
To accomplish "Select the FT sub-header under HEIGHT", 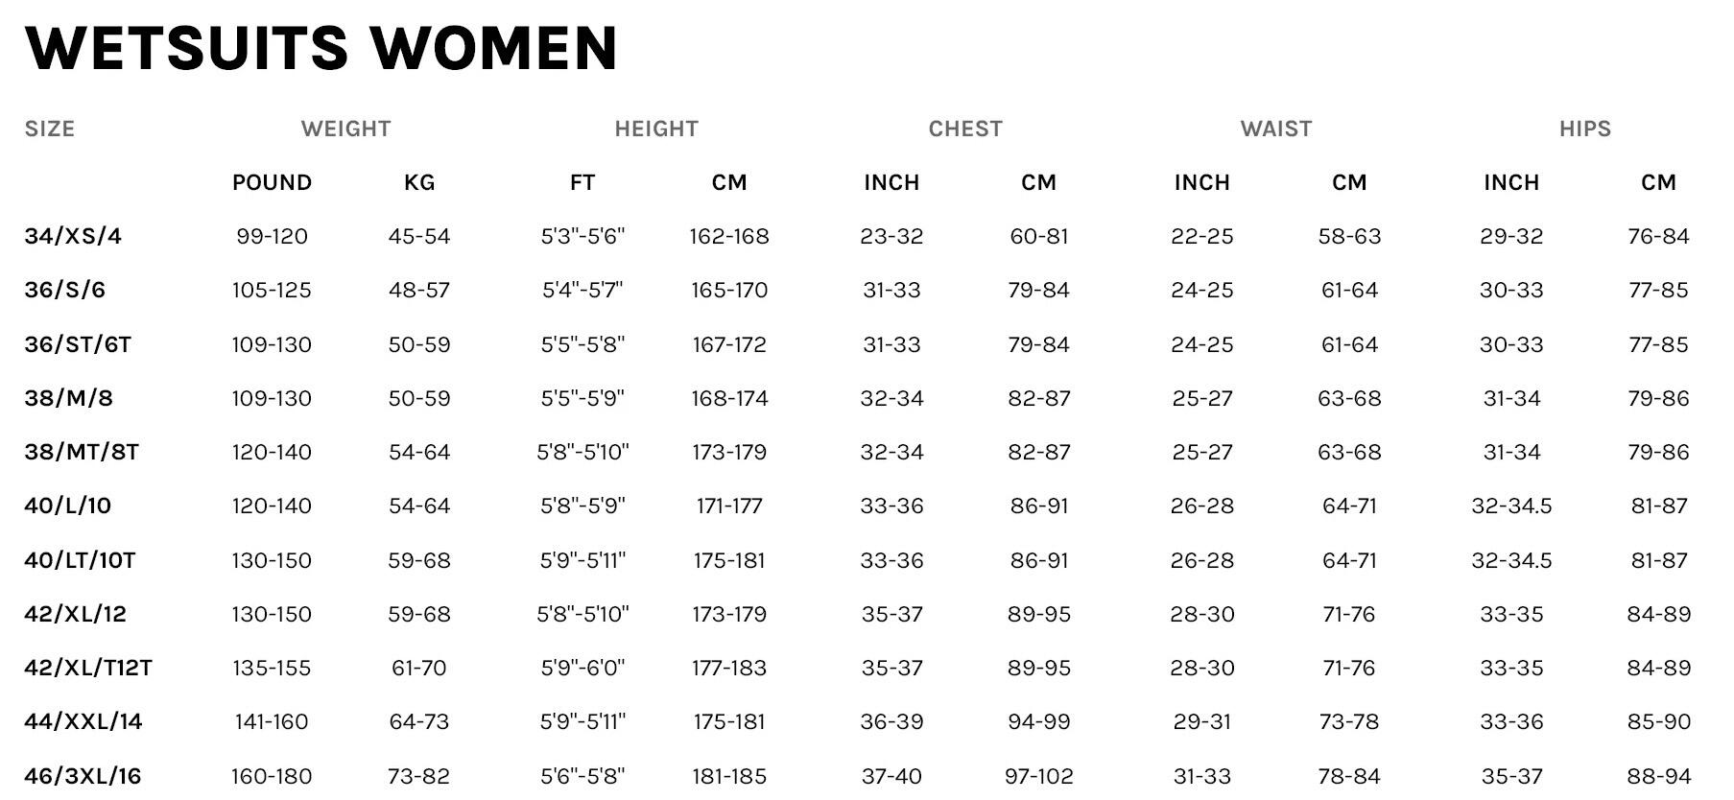I will pyautogui.click(x=582, y=183).
